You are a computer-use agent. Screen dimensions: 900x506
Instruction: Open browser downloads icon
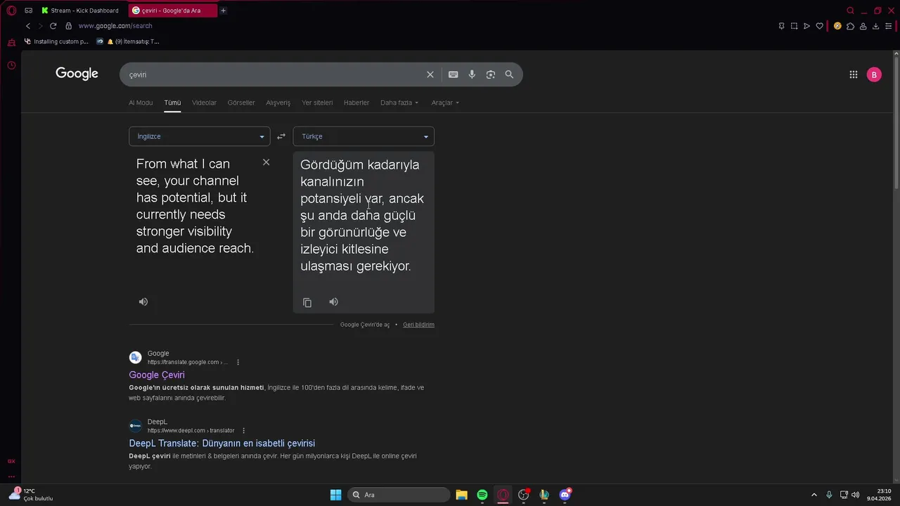click(875, 26)
